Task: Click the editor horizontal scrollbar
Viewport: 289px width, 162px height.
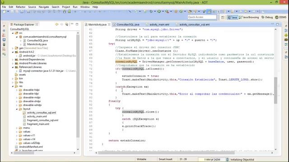Action: pyautogui.click(x=166, y=153)
